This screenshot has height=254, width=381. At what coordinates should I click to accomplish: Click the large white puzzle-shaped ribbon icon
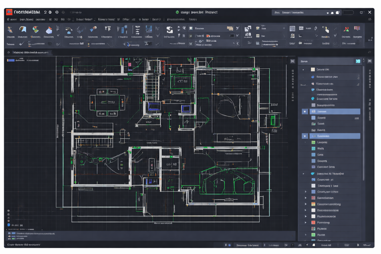[x=169, y=30]
